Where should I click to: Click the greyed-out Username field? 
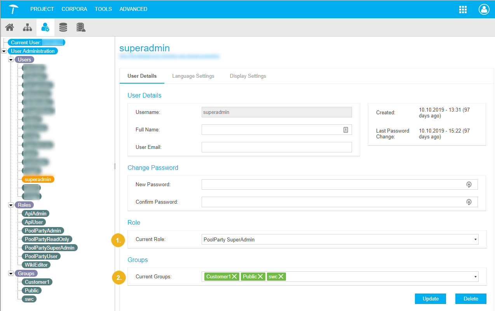277,112
